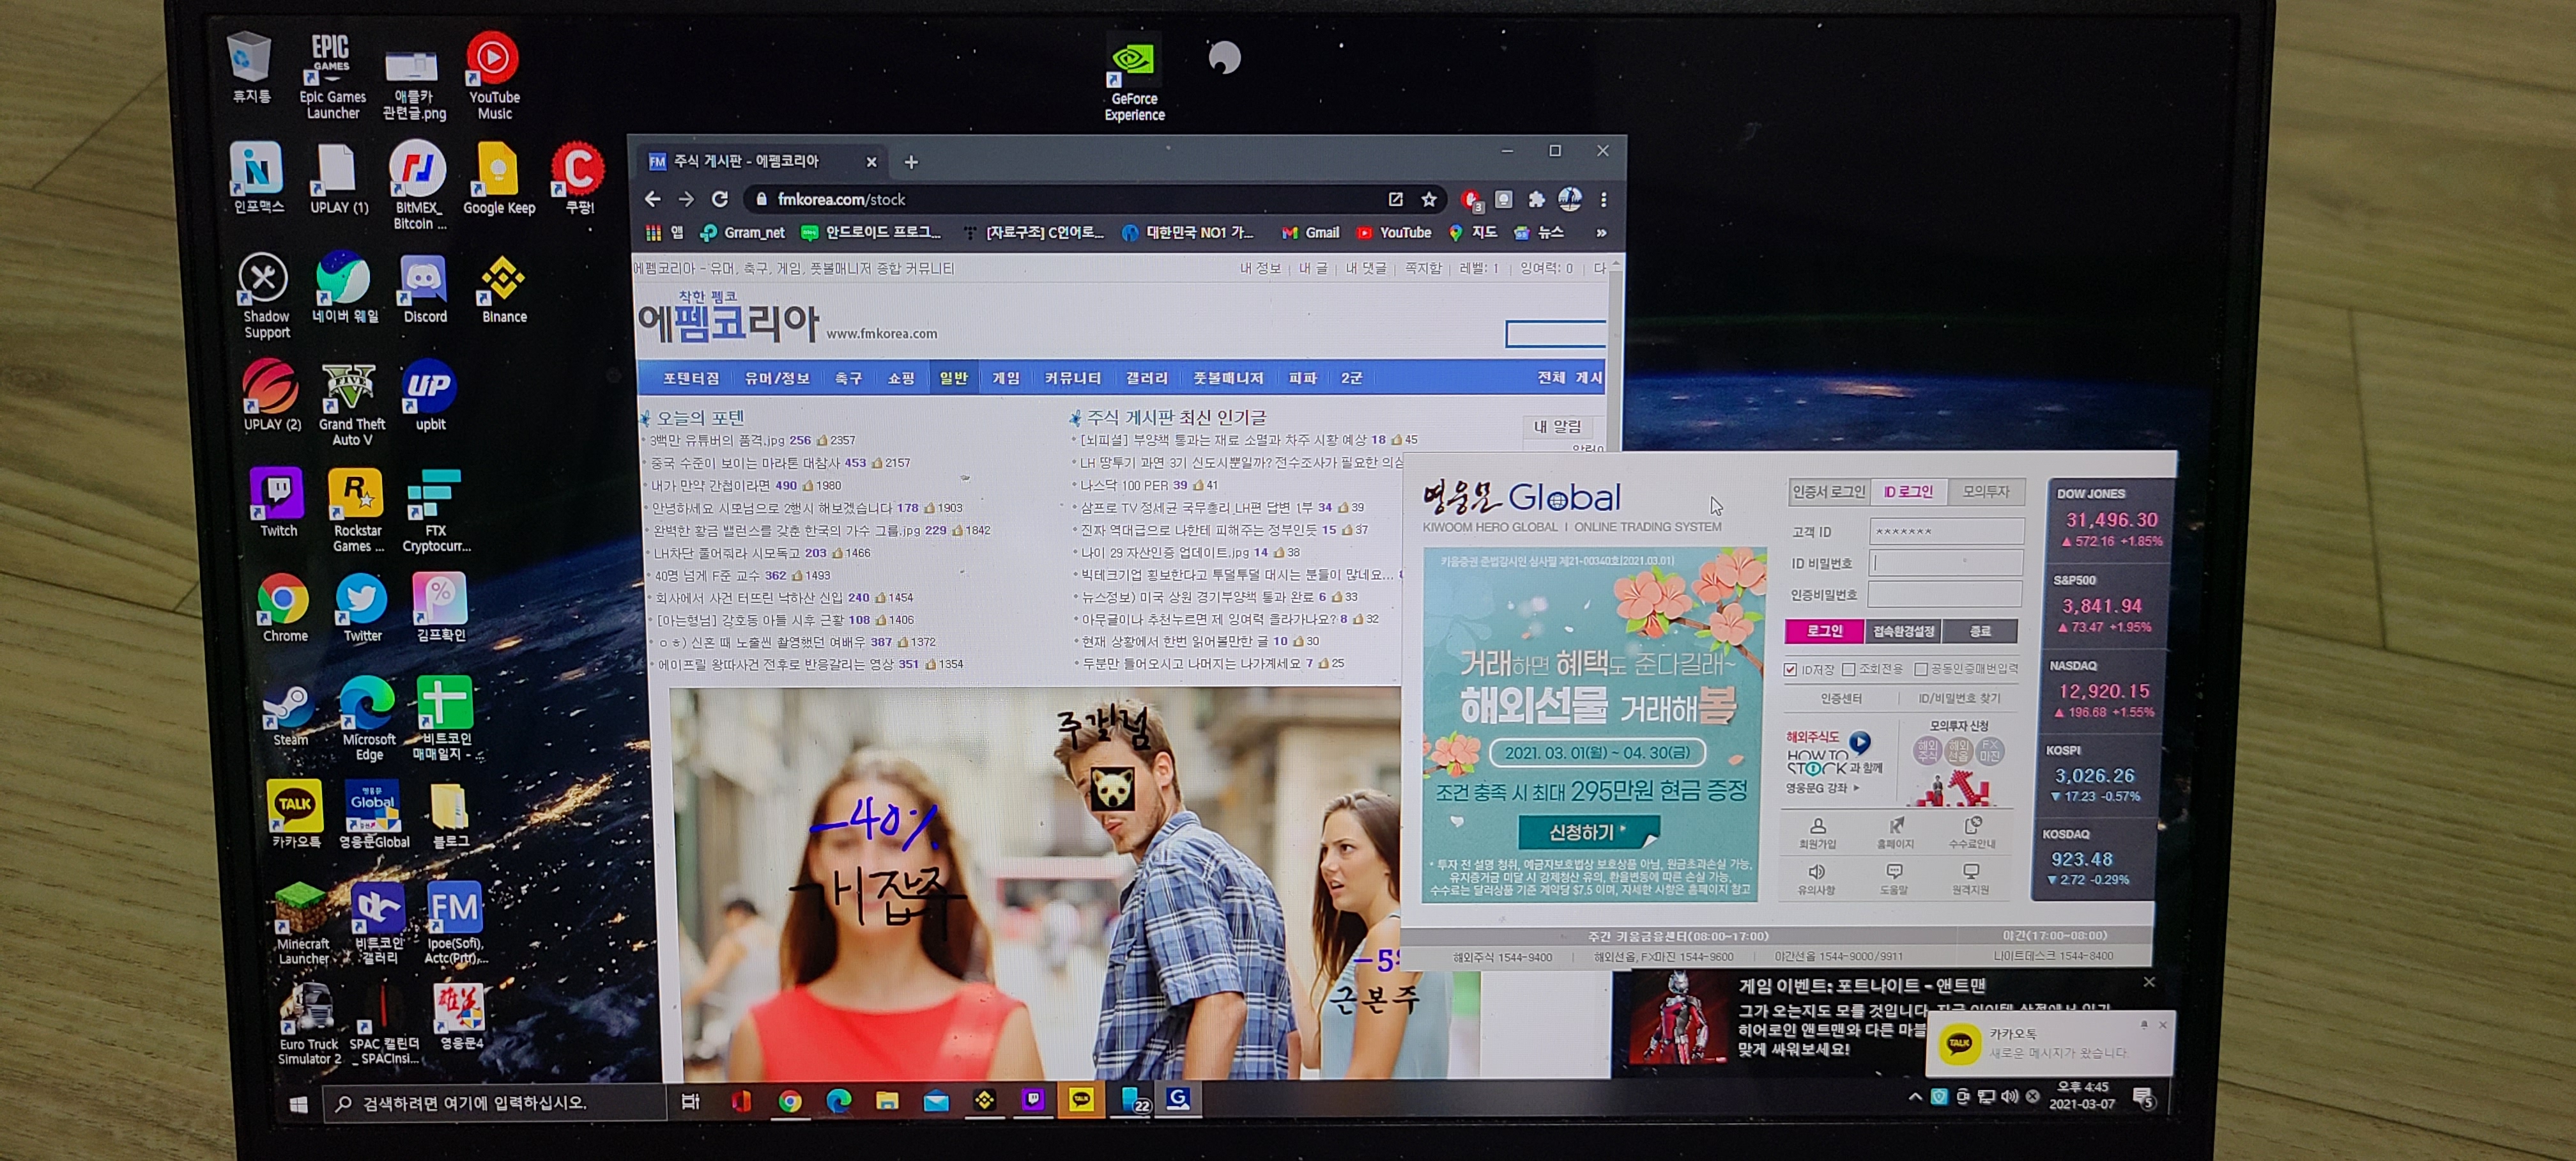This screenshot has width=2576, height=1161.
Task: Click Chrome's back navigation arrow
Action: 653,199
